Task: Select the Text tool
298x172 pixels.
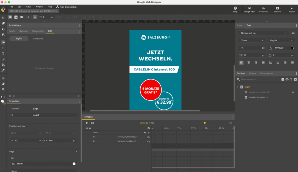Action: [x=3, y=54]
